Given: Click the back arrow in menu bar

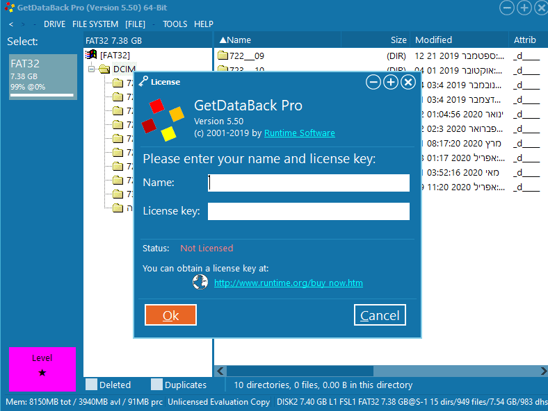Looking at the screenshot, I should (x=11, y=24).
